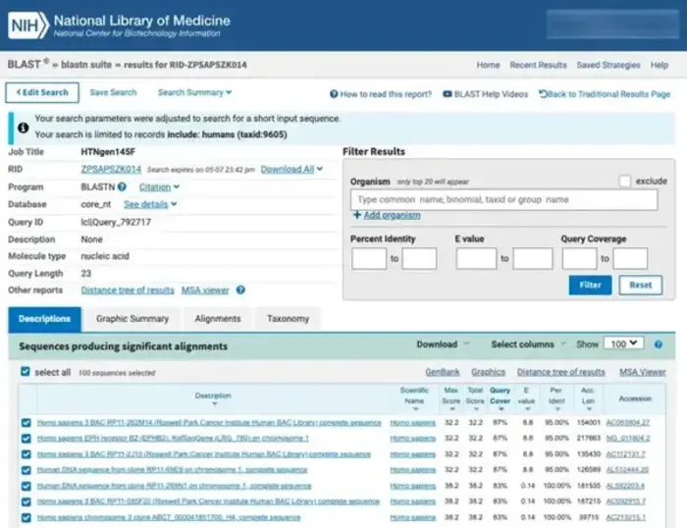The height and width of the screenshot is (528, 687).
Task: Sort by Description column arrow
Action: [214, 404]
